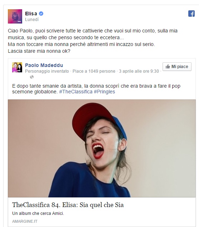This screenshot has height=227, width=199.
Task: Open the Lunedì post timestamp
Action: 32,20
